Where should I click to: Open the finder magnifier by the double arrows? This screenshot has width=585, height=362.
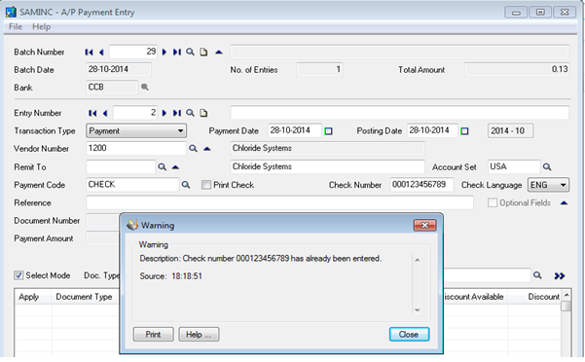click(x=537, y=275)
